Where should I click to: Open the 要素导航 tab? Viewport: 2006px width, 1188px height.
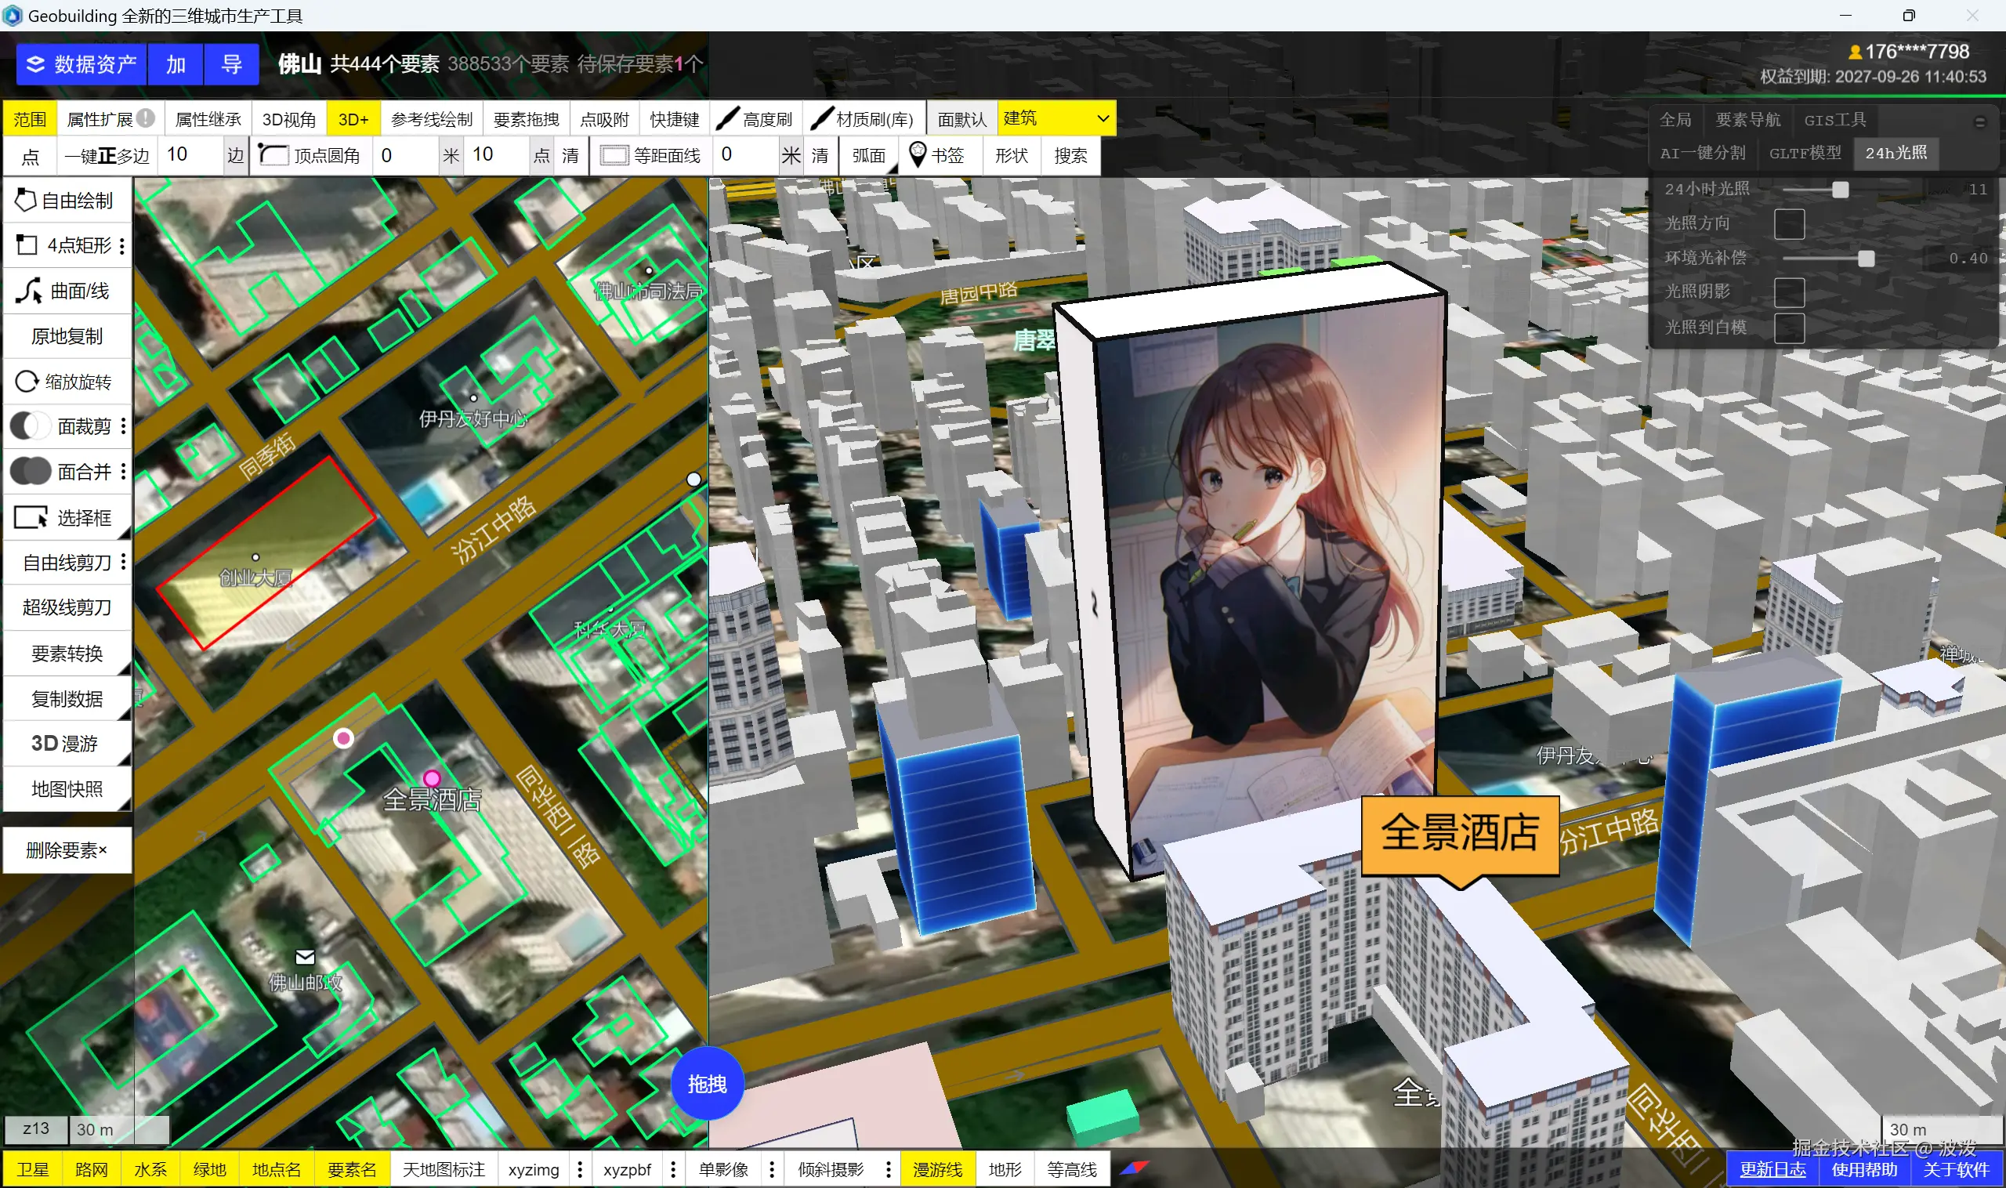click(1747, 120)
